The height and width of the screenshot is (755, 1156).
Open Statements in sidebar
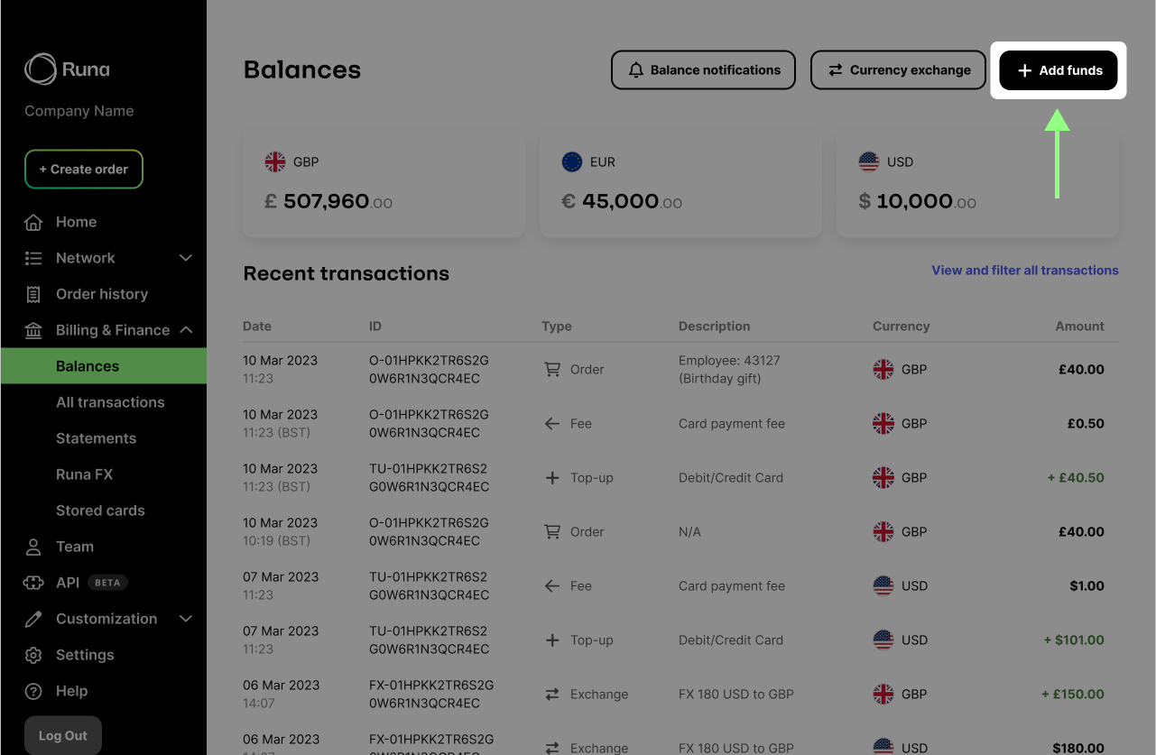tap(96, 438)
